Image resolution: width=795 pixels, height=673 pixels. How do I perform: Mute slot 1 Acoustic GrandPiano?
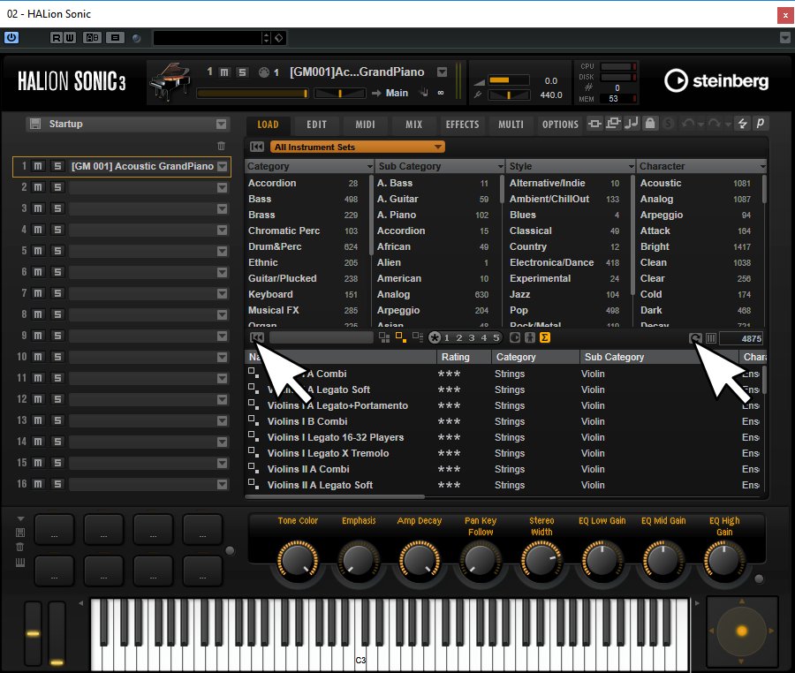click(x=38, y=166)
